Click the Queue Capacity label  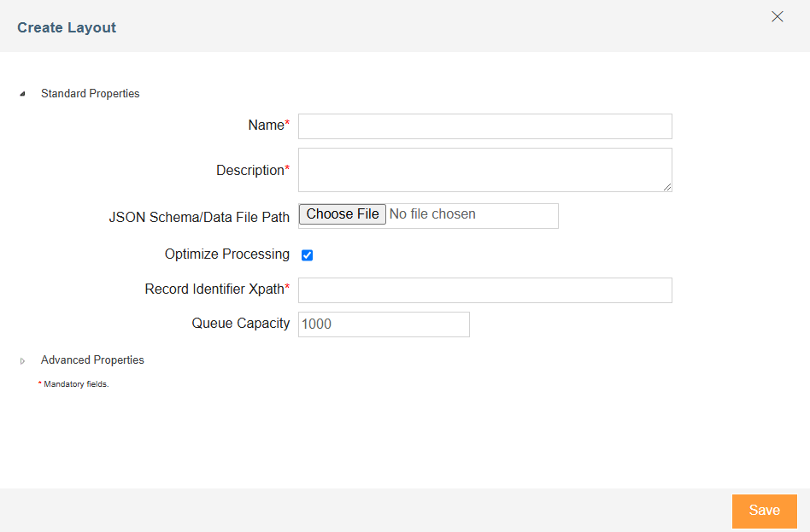[240, 324]
